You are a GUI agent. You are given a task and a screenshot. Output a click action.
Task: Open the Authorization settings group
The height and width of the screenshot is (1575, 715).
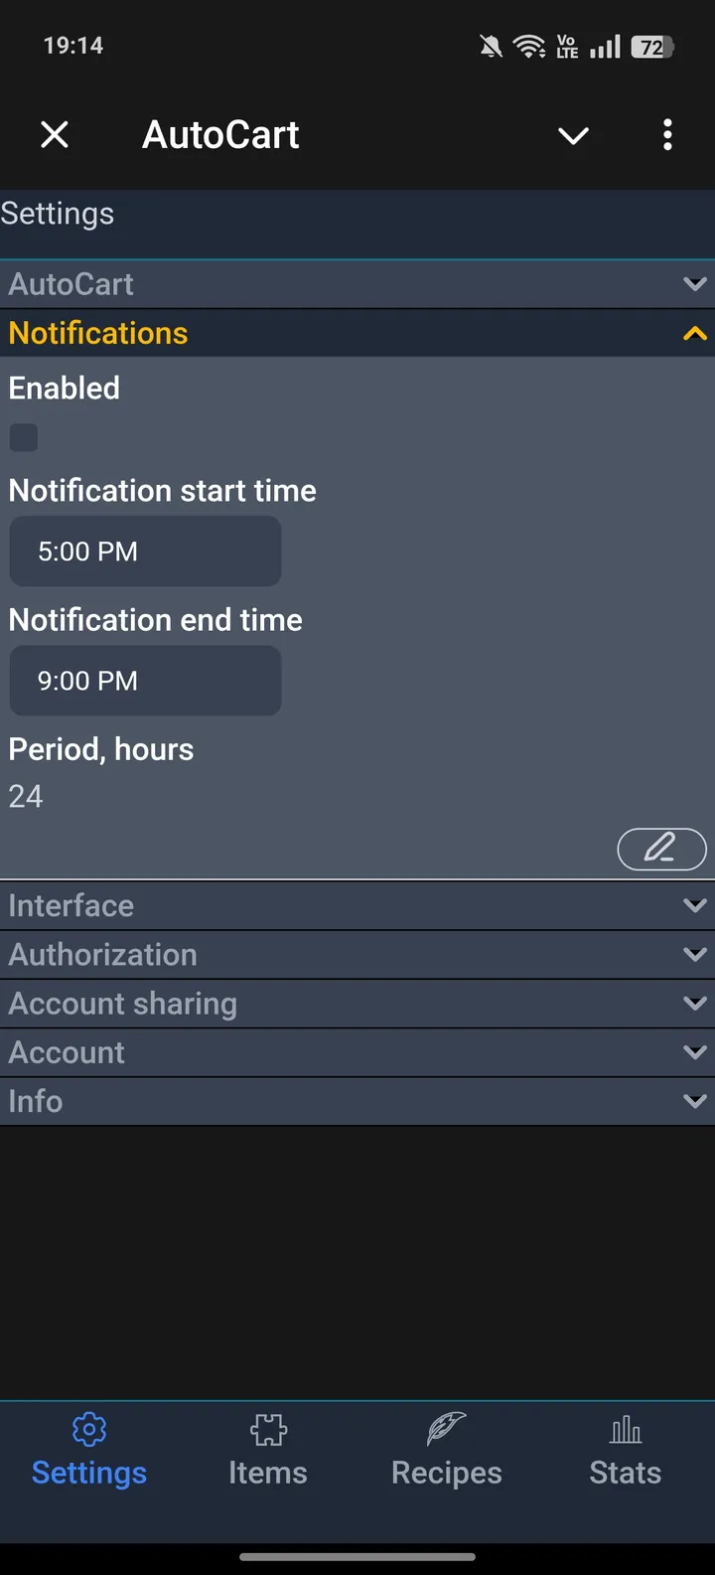coord(357,954)
